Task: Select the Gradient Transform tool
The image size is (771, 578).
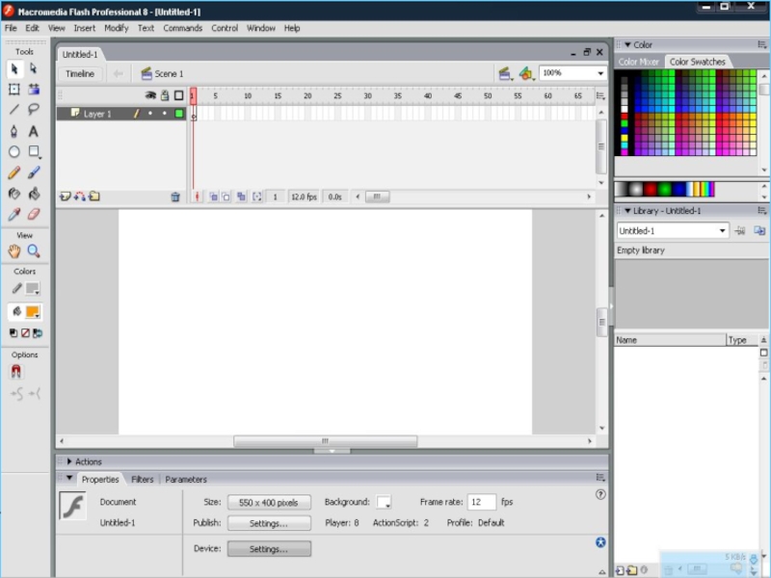Action: pyautogui.click(x=34, y=90)
